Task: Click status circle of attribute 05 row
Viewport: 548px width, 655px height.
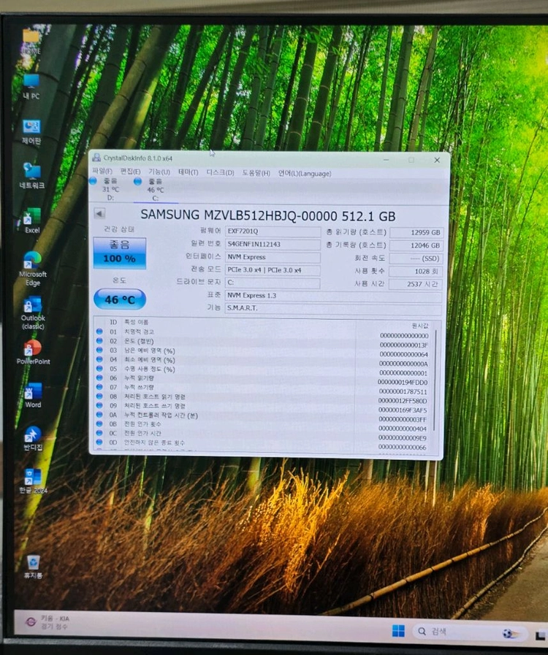Action: click(x=99, y=369)
